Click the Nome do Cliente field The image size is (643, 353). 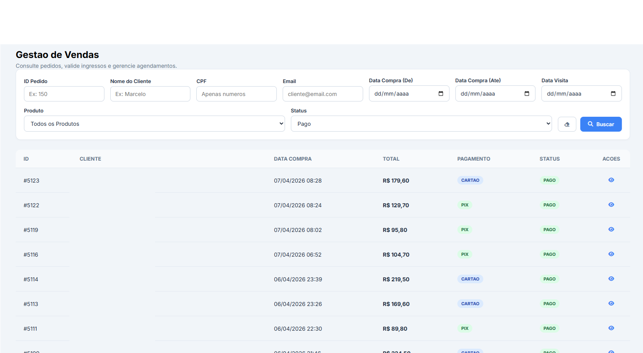pos(150,94)
